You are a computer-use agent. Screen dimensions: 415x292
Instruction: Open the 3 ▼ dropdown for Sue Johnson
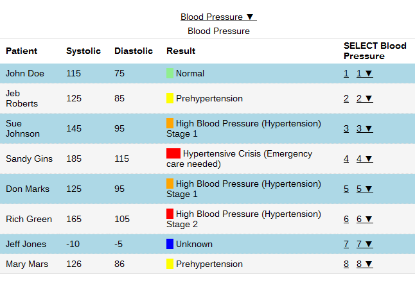click(364, 128)
